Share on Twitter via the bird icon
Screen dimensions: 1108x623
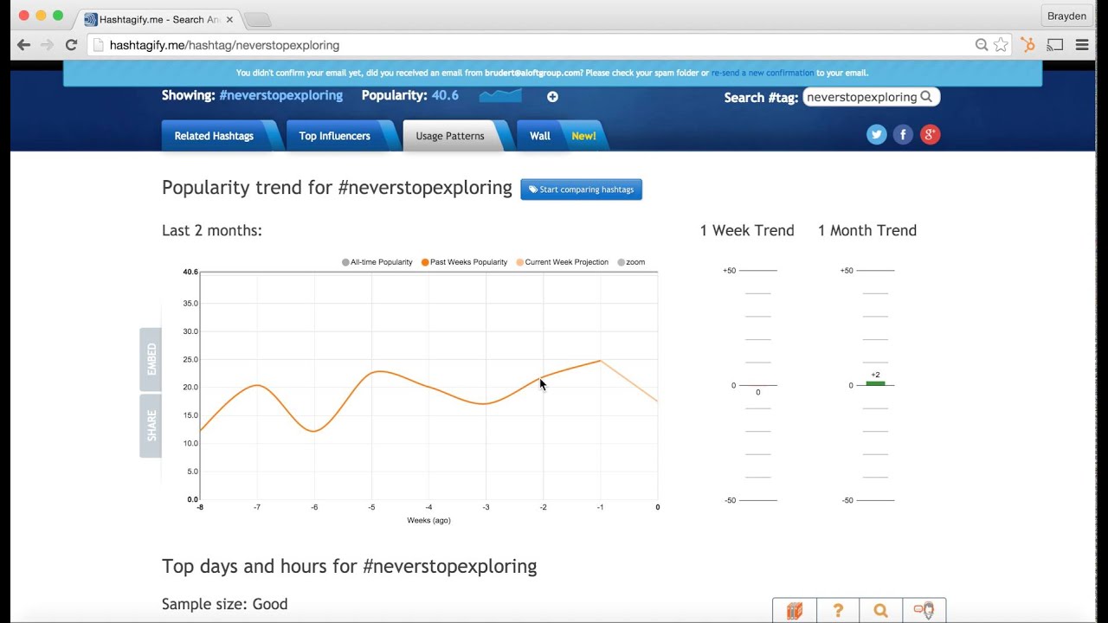pos(877,134)
